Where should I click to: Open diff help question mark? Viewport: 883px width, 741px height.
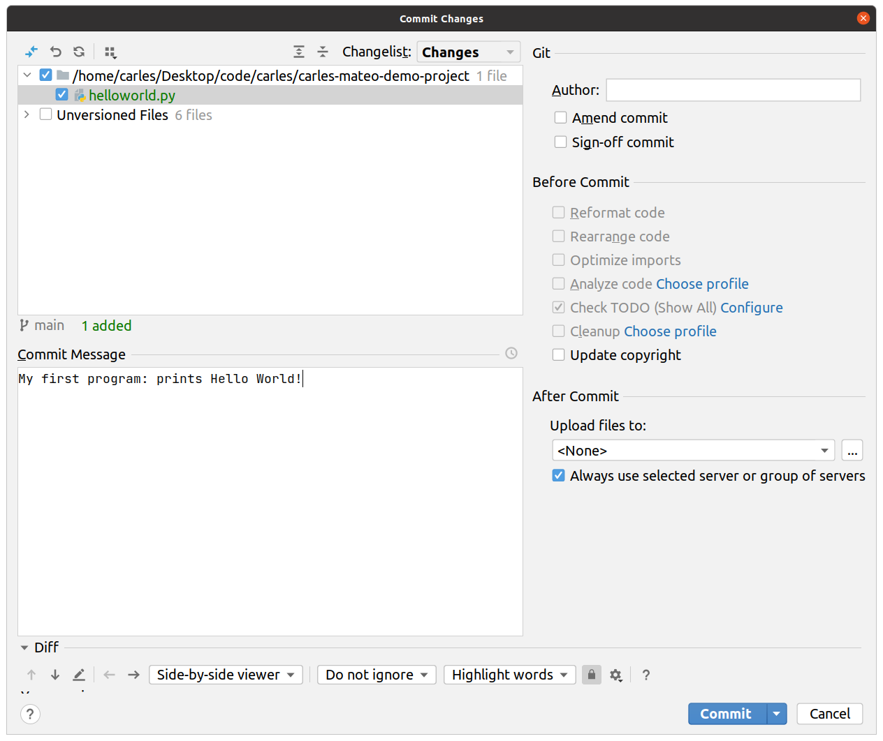pyautogui.click(x=646, y=675)
